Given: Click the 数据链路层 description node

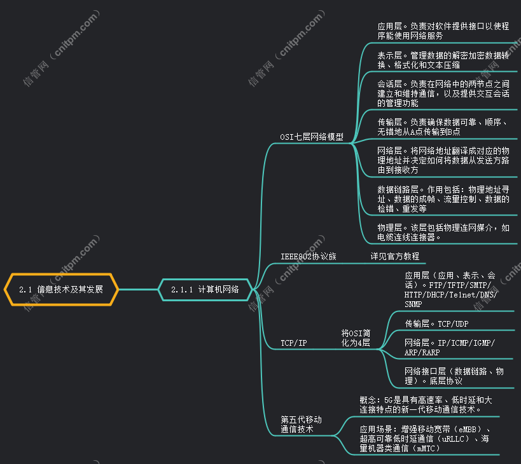Looking at the screenshot, I should coord(443,199).
